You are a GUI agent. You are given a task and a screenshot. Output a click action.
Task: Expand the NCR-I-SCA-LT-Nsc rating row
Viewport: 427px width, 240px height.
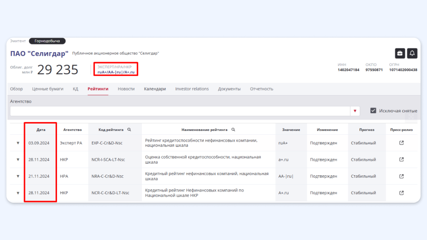tap(18, 160)
